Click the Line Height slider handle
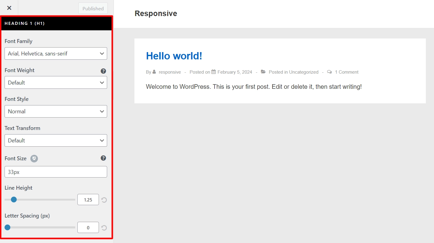The width and height of the screenshot is (434, 243). [14, 199]
